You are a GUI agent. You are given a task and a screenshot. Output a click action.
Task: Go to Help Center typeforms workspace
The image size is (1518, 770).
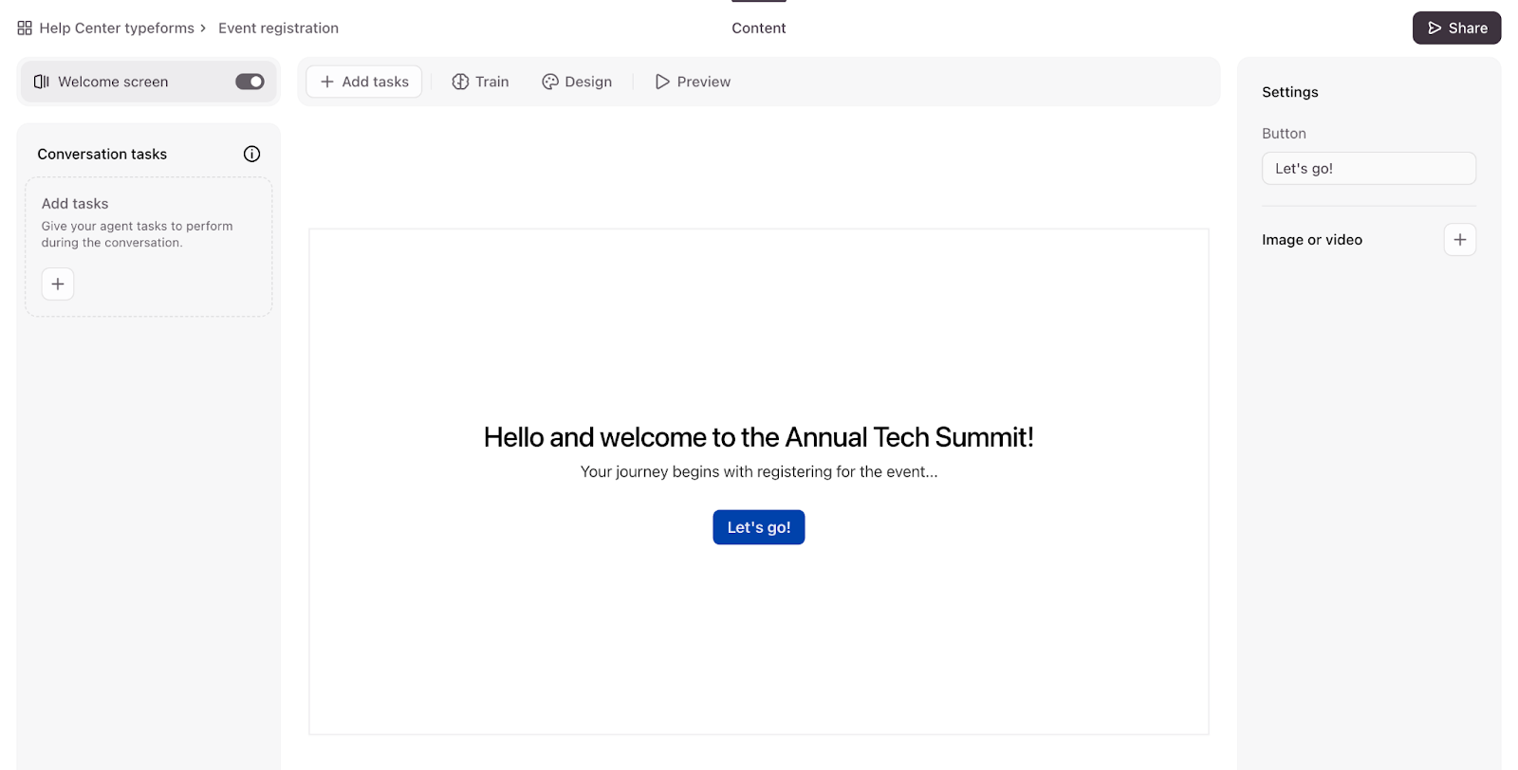[117, 28]
